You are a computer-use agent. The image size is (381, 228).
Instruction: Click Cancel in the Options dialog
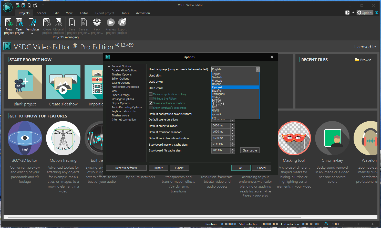click(261, 168)
